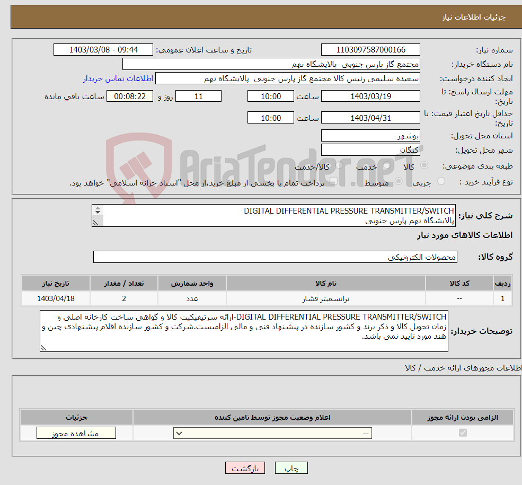Click the remaining days field 11
Screen dimensions: 522x485
(x=198, y=96)
